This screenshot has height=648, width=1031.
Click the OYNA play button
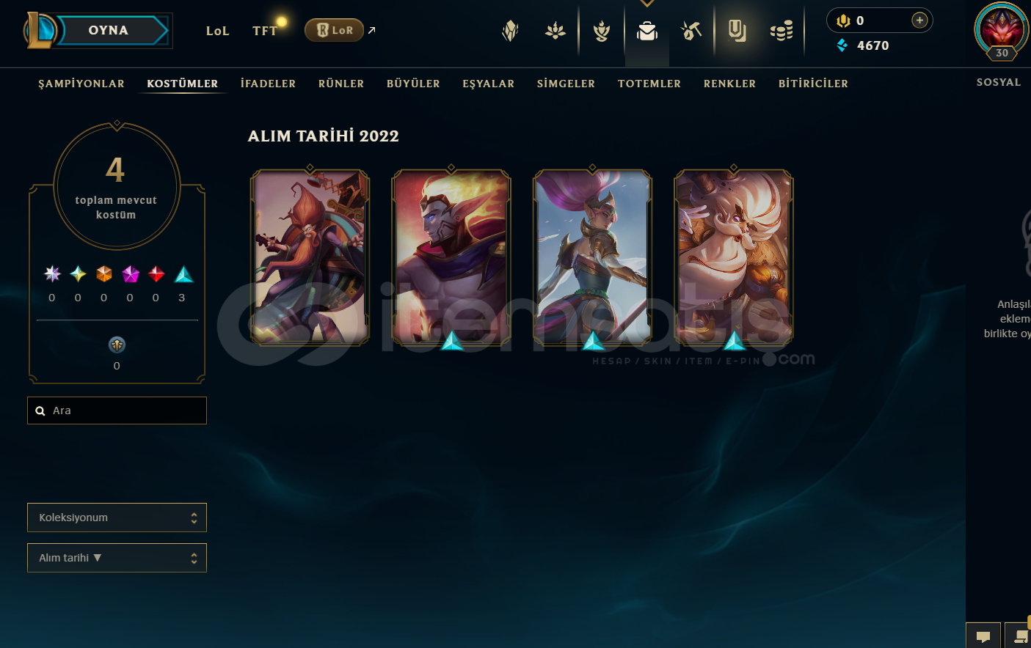point(109,30)
